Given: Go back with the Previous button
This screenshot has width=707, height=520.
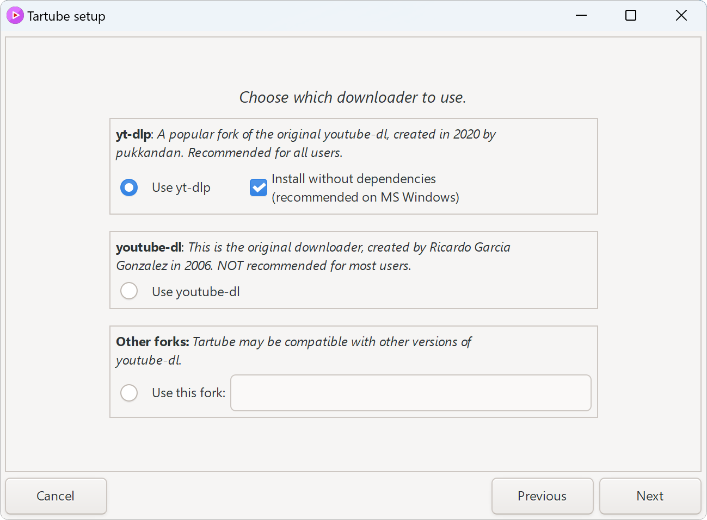Looking at the screenshot, I should pyautogui.click(x=542, y=496).
